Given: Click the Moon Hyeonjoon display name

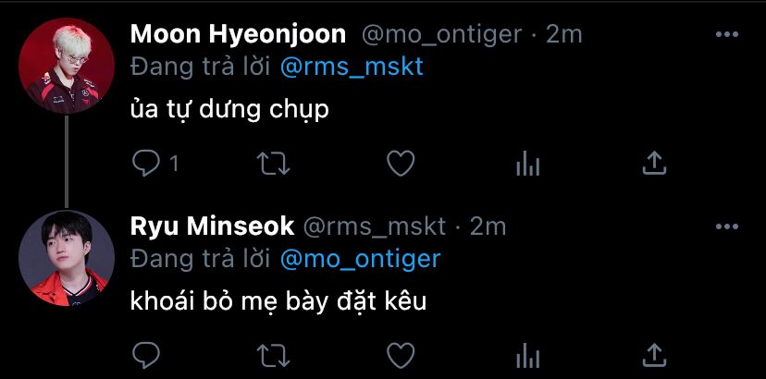Looking at the screenshot, I should click(238, 35).
